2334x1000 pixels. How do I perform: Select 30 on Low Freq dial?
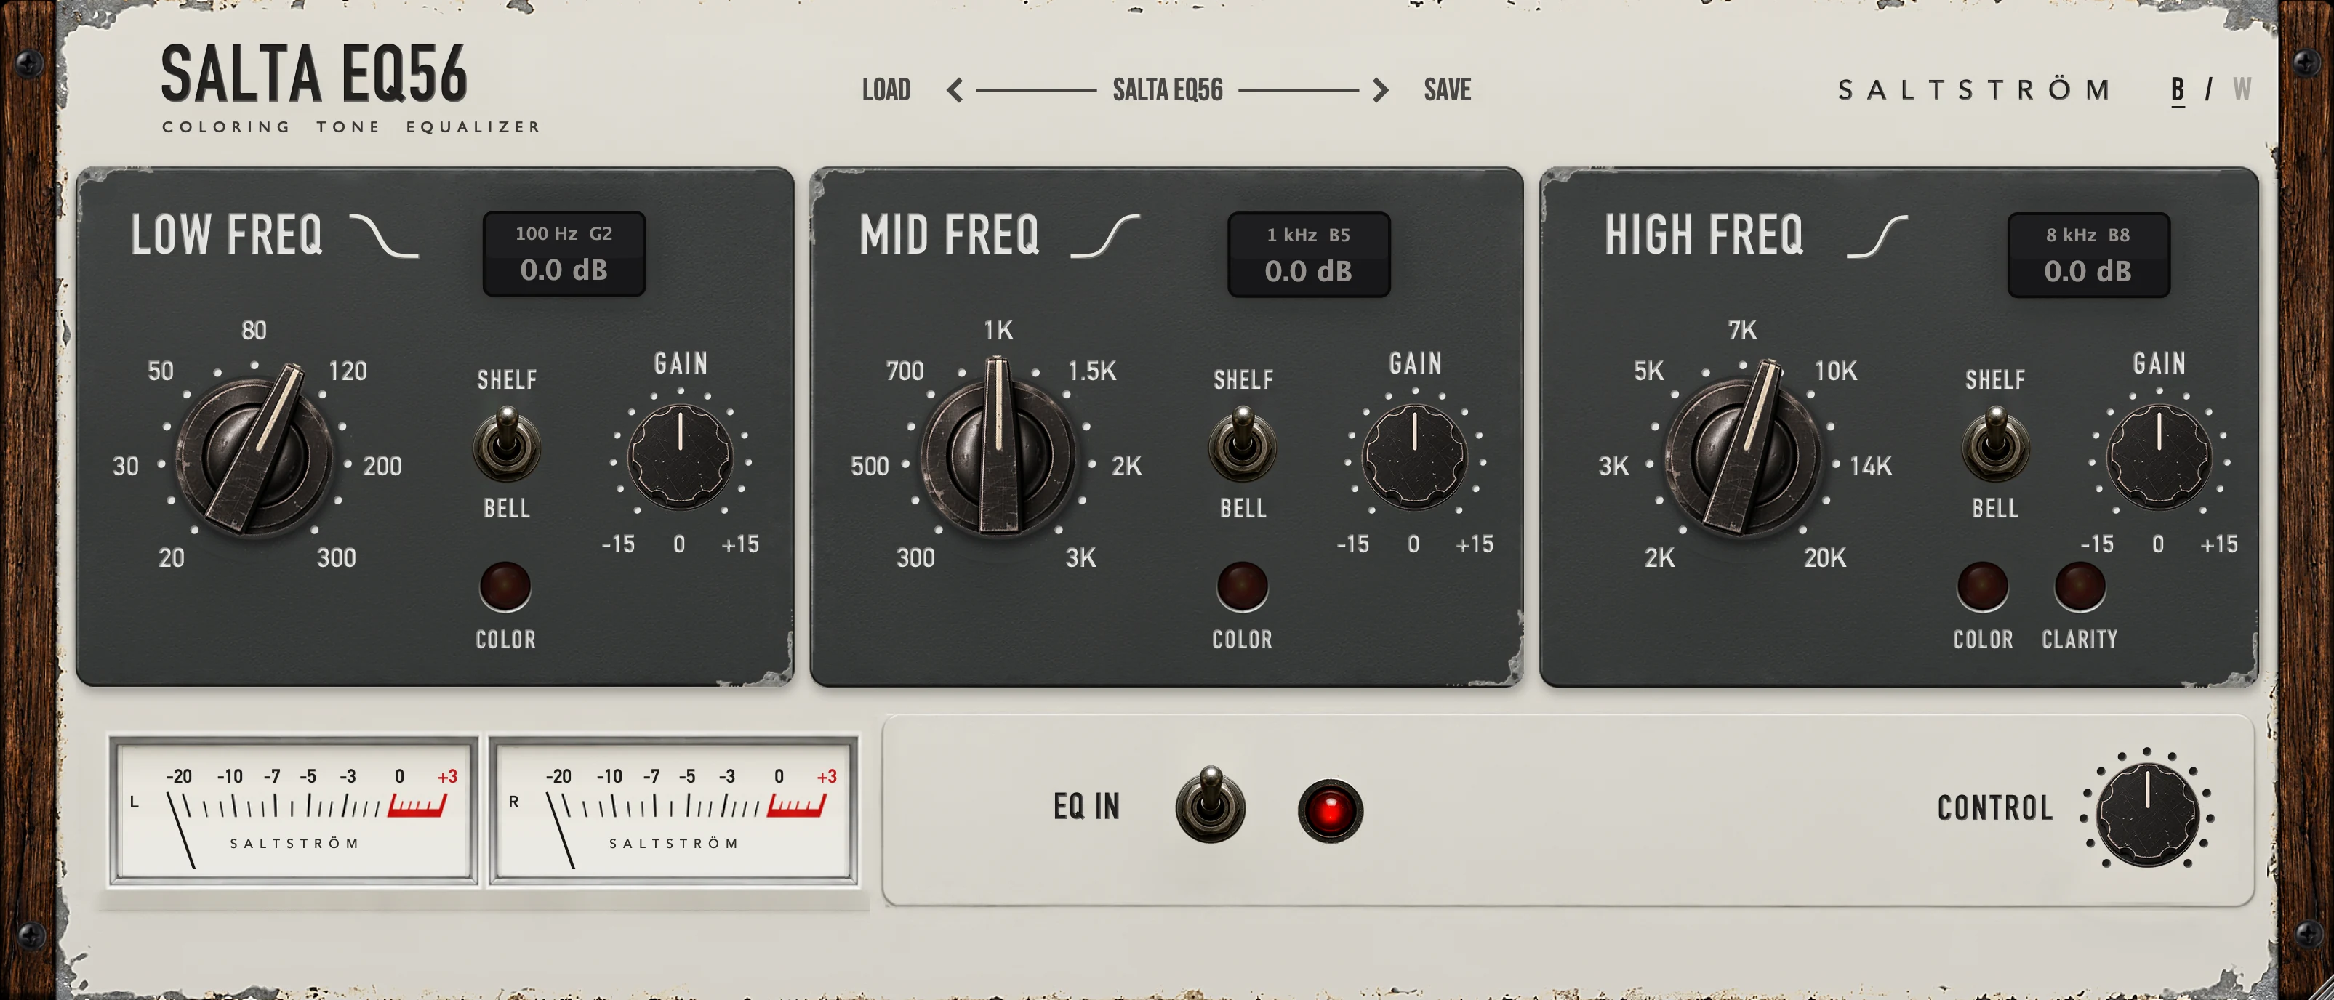pyautogui.click(x=125, y=467)
